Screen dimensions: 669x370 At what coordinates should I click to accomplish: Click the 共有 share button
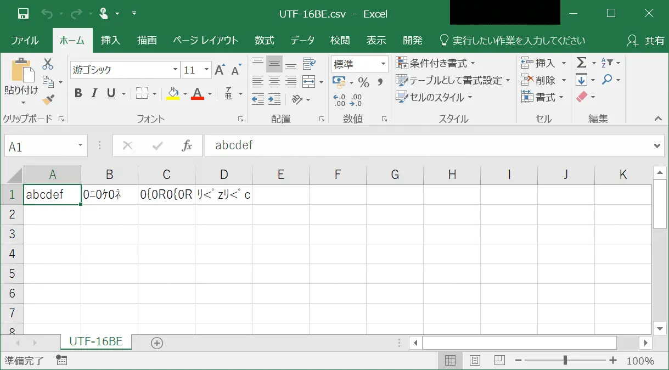tap(647, 41)
